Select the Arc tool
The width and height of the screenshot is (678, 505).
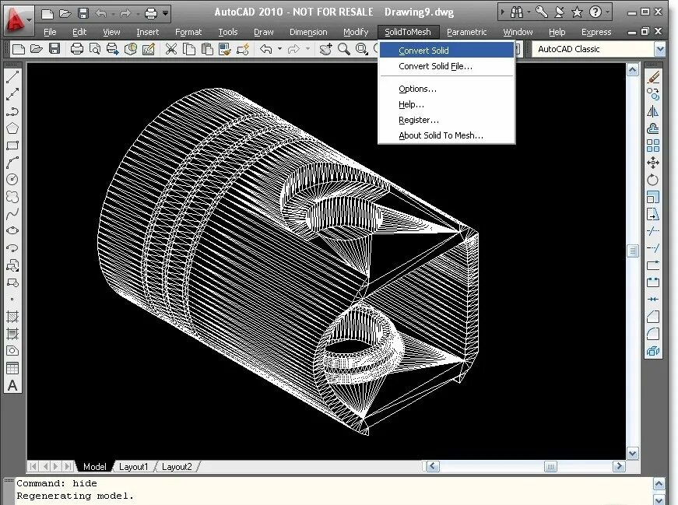click(x=12, y=163)
